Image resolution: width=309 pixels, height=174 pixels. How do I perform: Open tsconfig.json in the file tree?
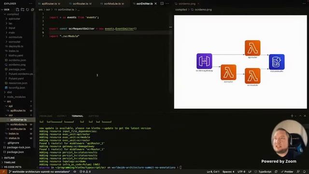click(16, 87)
